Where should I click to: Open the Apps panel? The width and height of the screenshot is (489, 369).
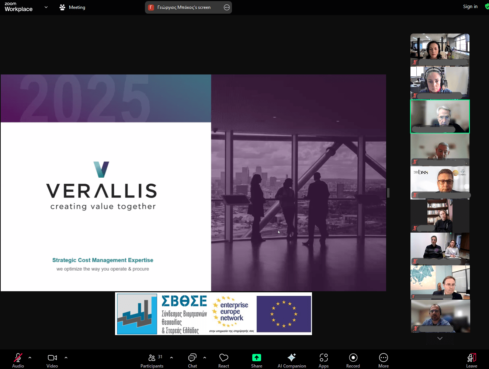point(323,360)
